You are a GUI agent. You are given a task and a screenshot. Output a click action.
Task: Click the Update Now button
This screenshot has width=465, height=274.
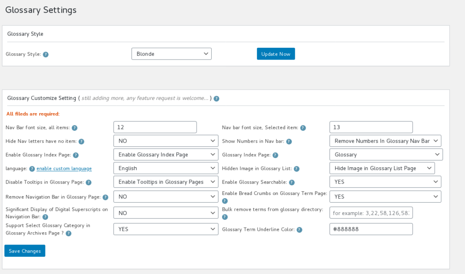[x=276, y=54]
